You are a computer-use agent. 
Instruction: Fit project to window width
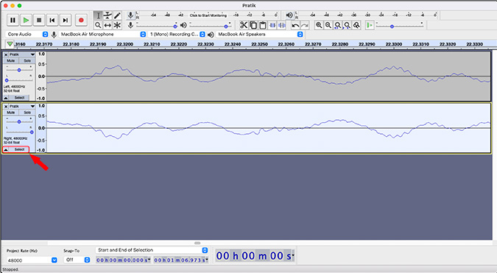pyautogui.click(x=348, y=25)
